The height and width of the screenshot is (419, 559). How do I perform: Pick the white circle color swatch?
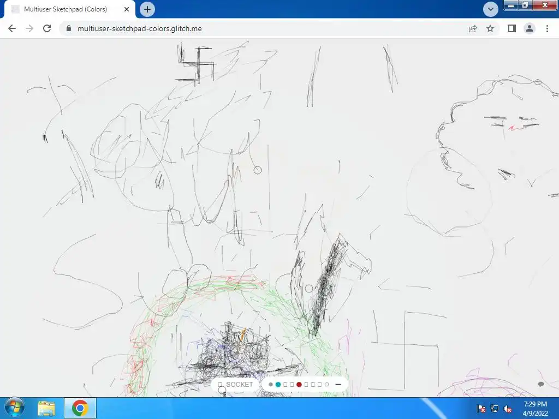(326, 385)
